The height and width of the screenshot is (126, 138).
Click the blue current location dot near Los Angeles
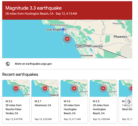coord(63,29)
